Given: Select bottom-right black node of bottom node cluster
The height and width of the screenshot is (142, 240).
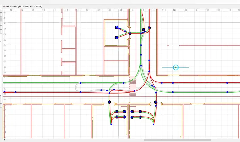Looking at the screenshot, I should [140, 117].
